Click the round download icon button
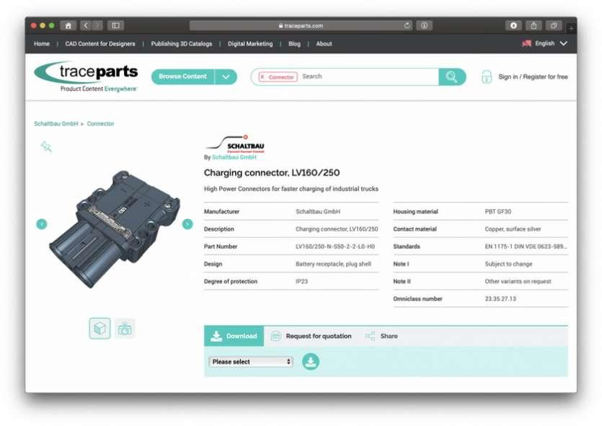 [311, 362]
